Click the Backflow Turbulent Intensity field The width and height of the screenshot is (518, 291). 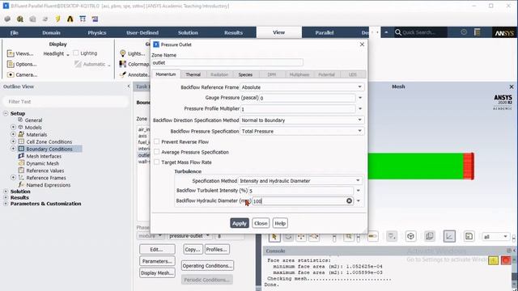[301, 191]
